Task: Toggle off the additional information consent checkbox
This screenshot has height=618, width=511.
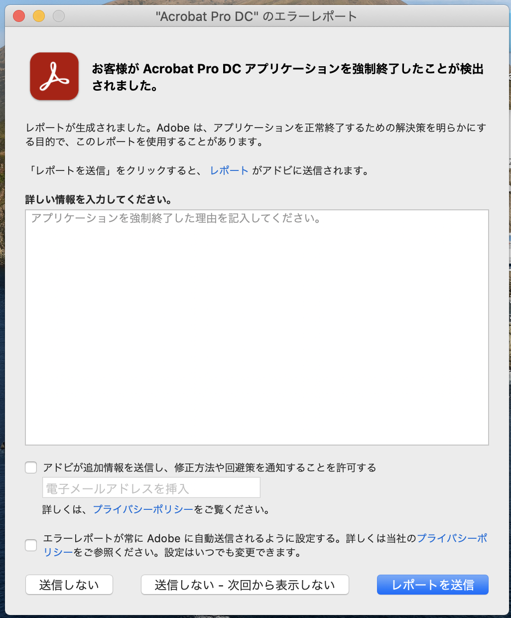Action: click(30, 467)
